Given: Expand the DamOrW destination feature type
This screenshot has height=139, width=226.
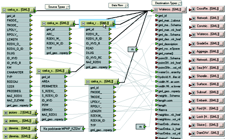Looking at the screenshot, I should [193, 133].
